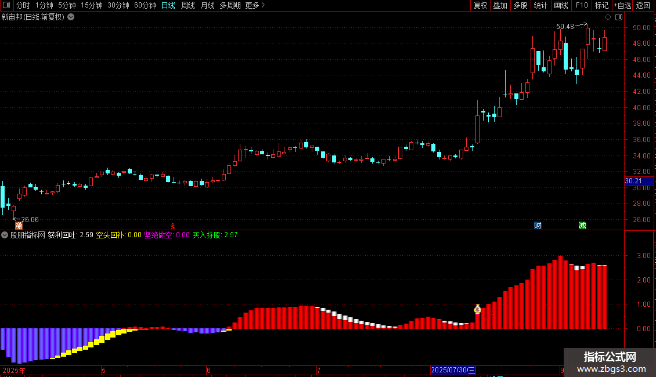Add stock with +自选 button
The width and height of the screenshot is (656, 377).
pos(622,5)
